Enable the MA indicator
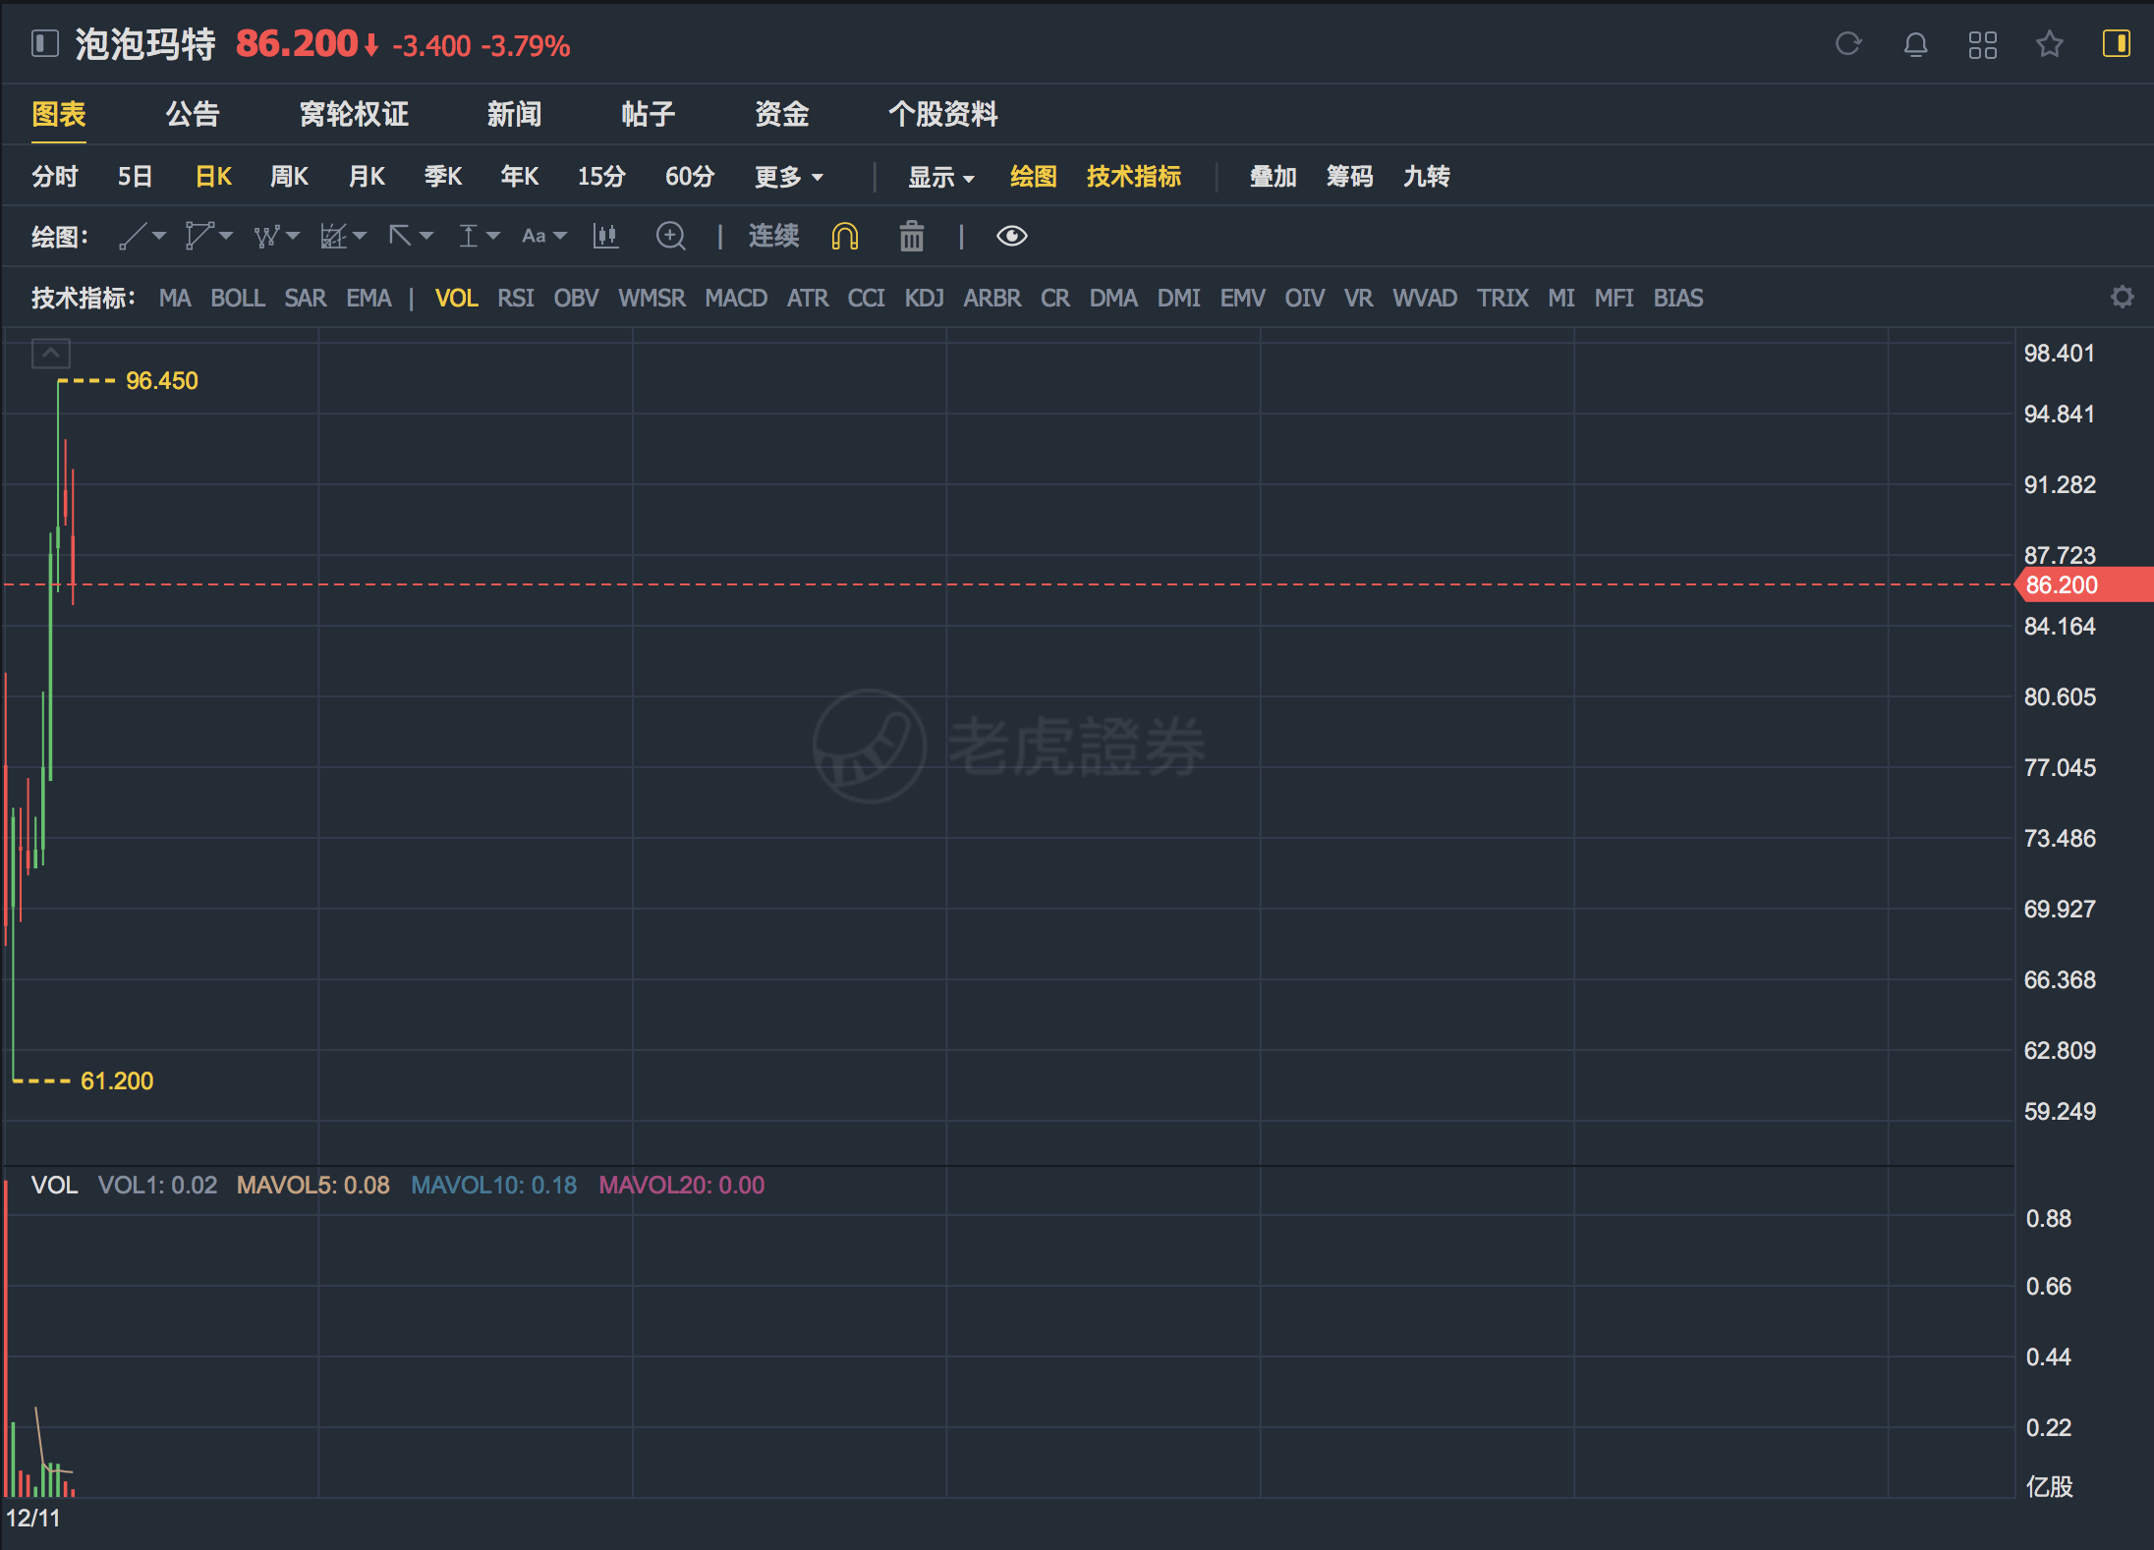2154x1550 pixels. [x=175, y=298]
